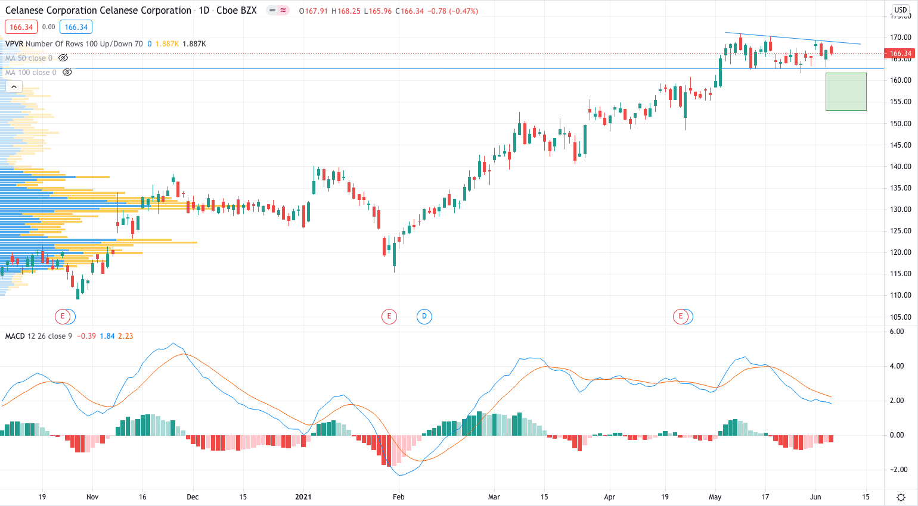918x506 pixels.
Task: Click the 4.00 MACD axis label
Action: tap(897, 366)
